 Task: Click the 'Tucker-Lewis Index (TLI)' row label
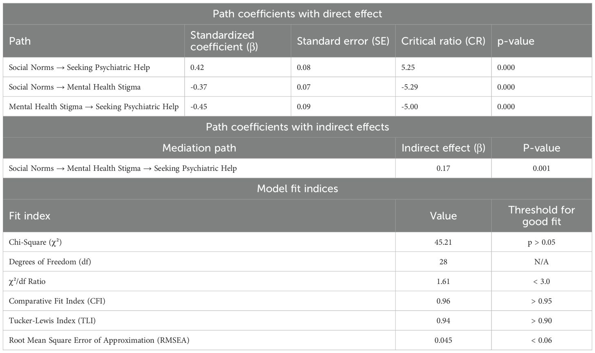(x=52, y=320)
